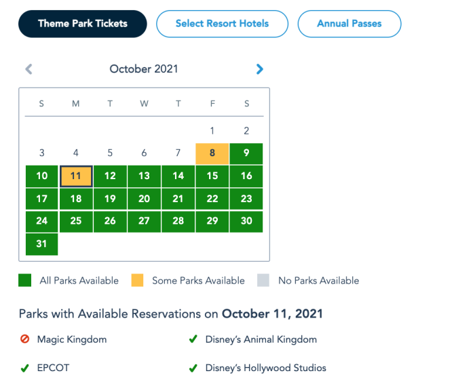475x384 pixels.
Task: Select October 20 date cell
Action: click(144, 199)
